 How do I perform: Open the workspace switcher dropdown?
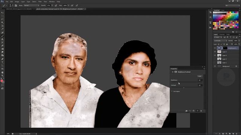tap(232, 6)
